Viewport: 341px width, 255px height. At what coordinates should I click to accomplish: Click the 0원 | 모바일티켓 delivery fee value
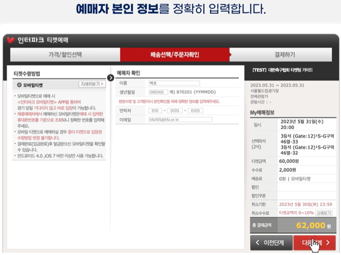coord(295,179)
